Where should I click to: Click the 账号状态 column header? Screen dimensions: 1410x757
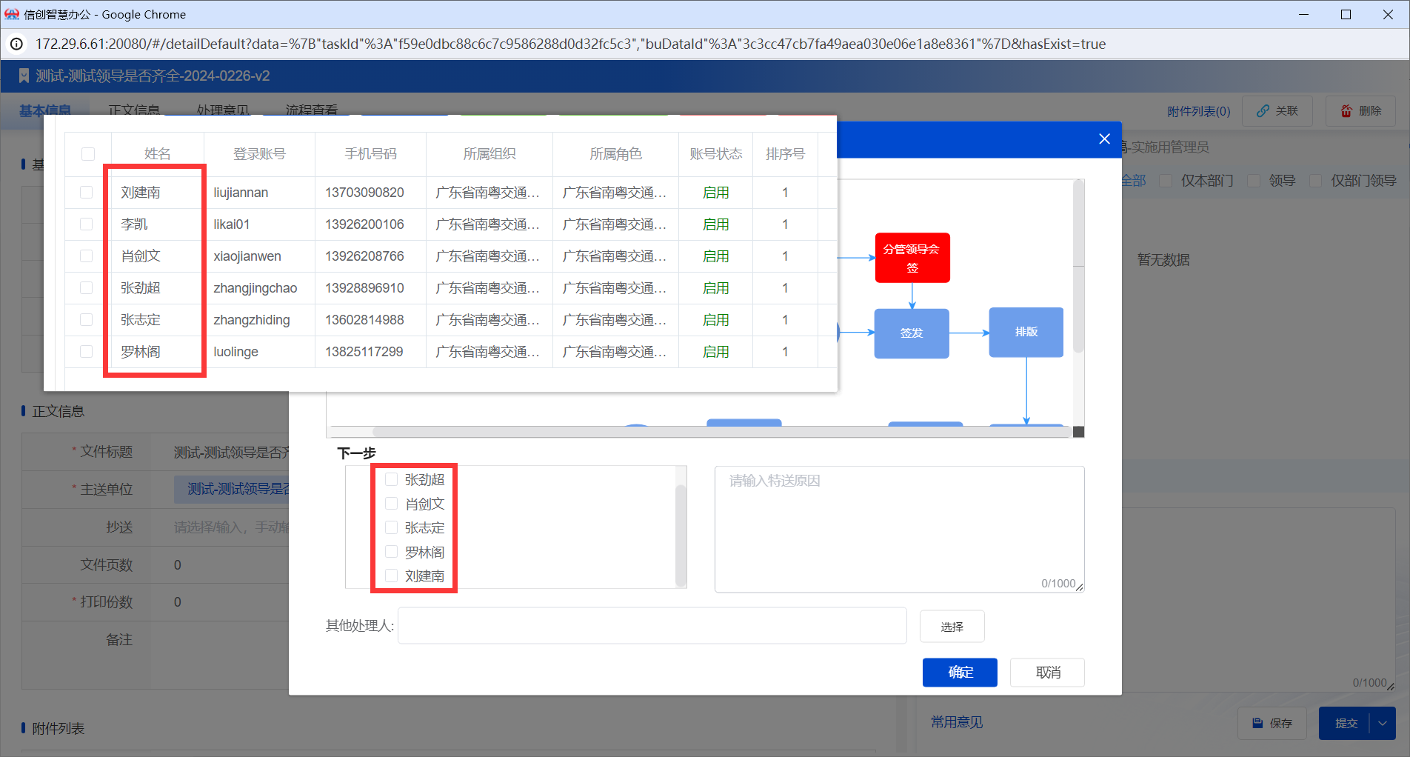coord(715,154)
